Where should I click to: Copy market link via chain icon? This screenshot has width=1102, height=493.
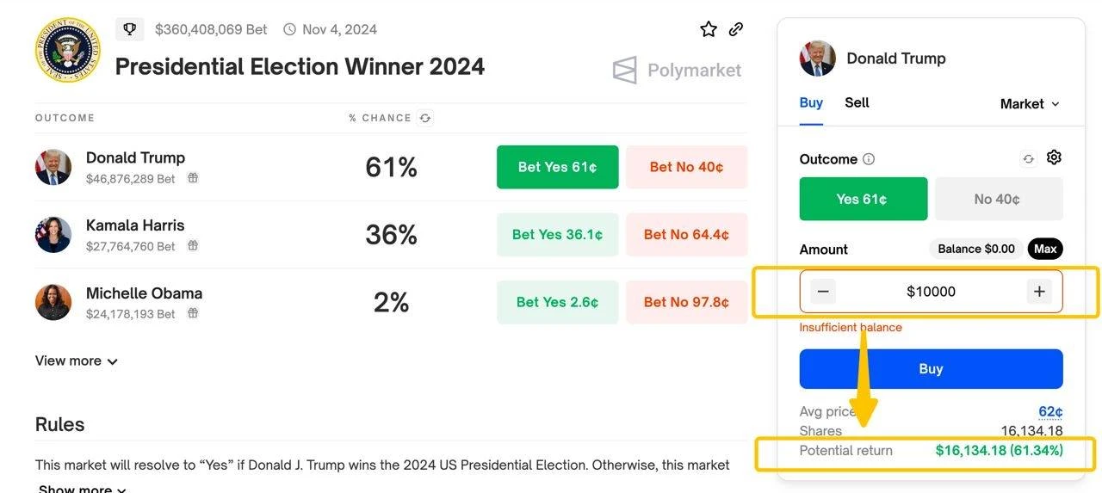(736, 29)
